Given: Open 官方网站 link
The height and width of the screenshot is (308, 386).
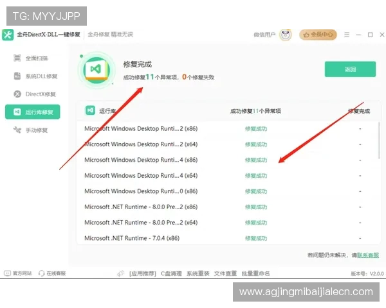Looking at the screenshot, I should (x=22, y=273).
